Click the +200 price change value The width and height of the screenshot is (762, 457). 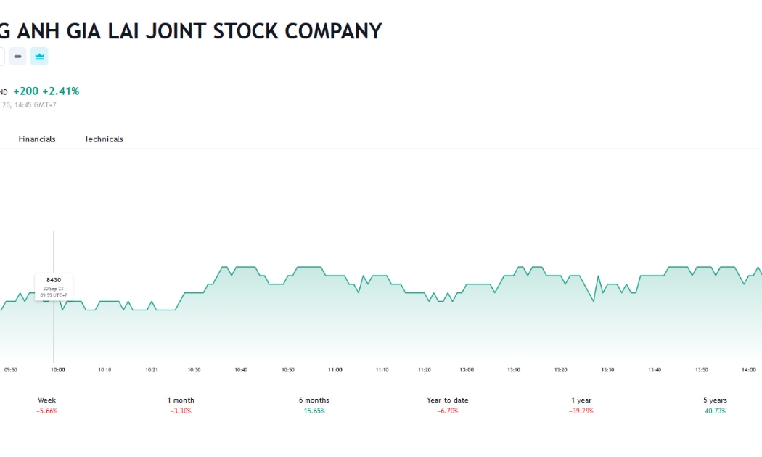coord(25,91)
